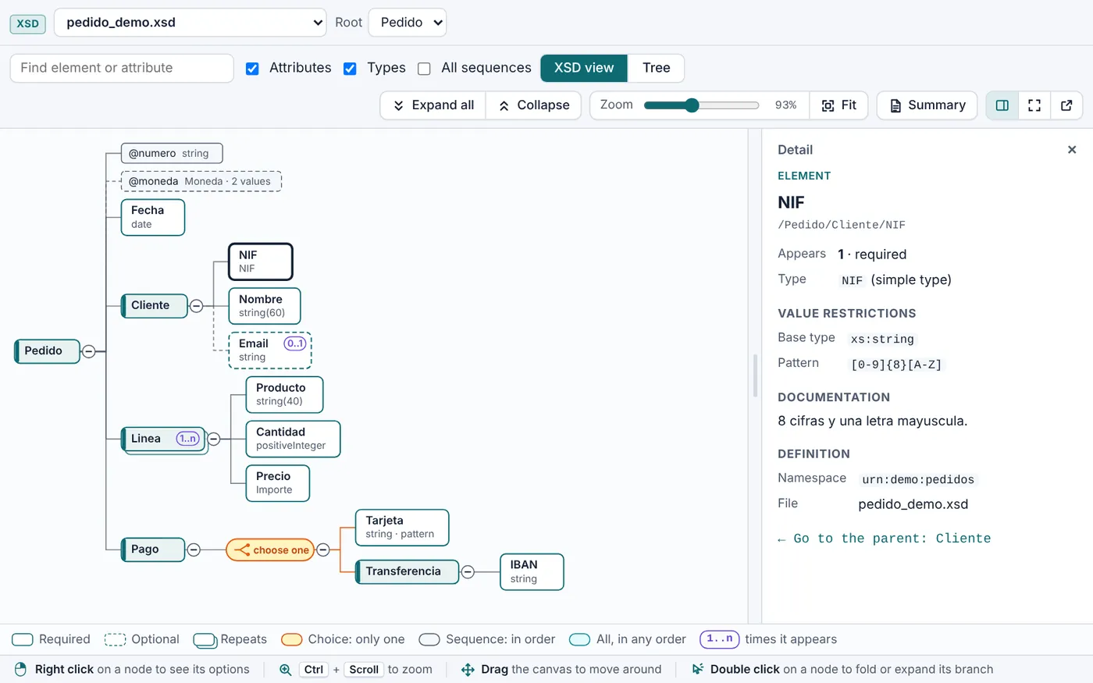The width and height of the screenshot is (1093, 683).
Task: Select the Nombre element node
Action: click(x=265, y=306)
